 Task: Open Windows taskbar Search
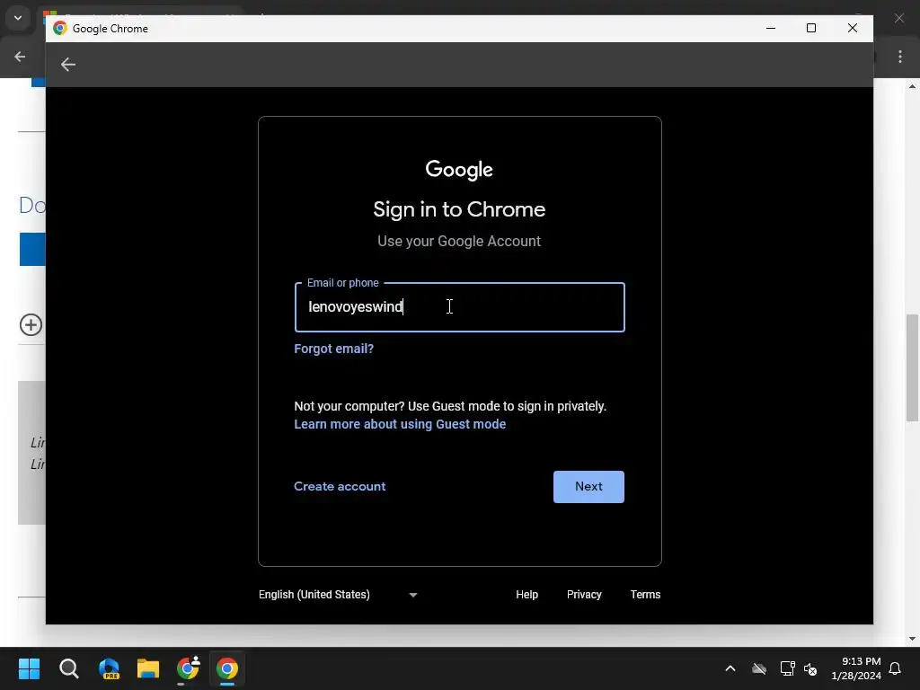point(68,668)
